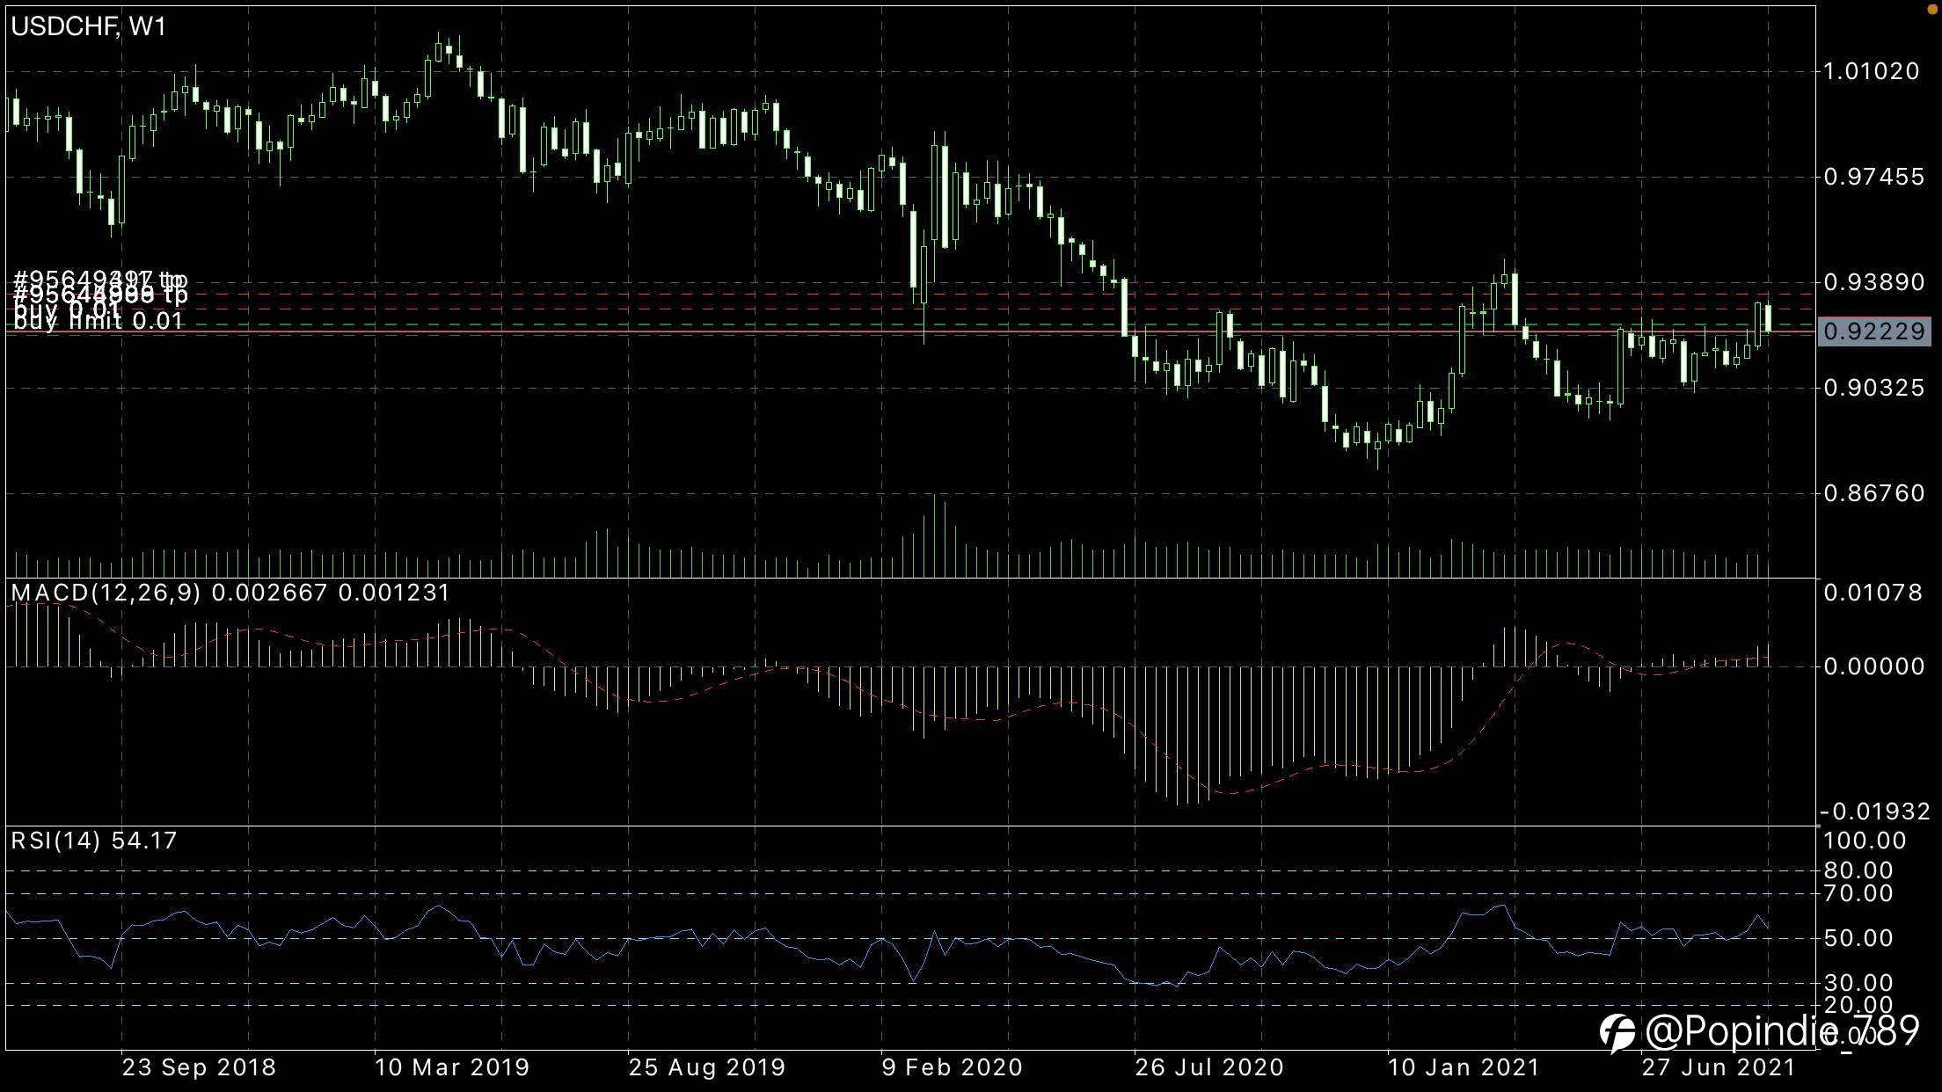Click the 1.01020 price scale label

click(1872, 71)
